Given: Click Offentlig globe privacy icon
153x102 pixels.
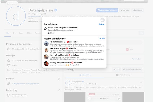Looking at the screenshot, I should pyautogui.click(x=49, y=33).
